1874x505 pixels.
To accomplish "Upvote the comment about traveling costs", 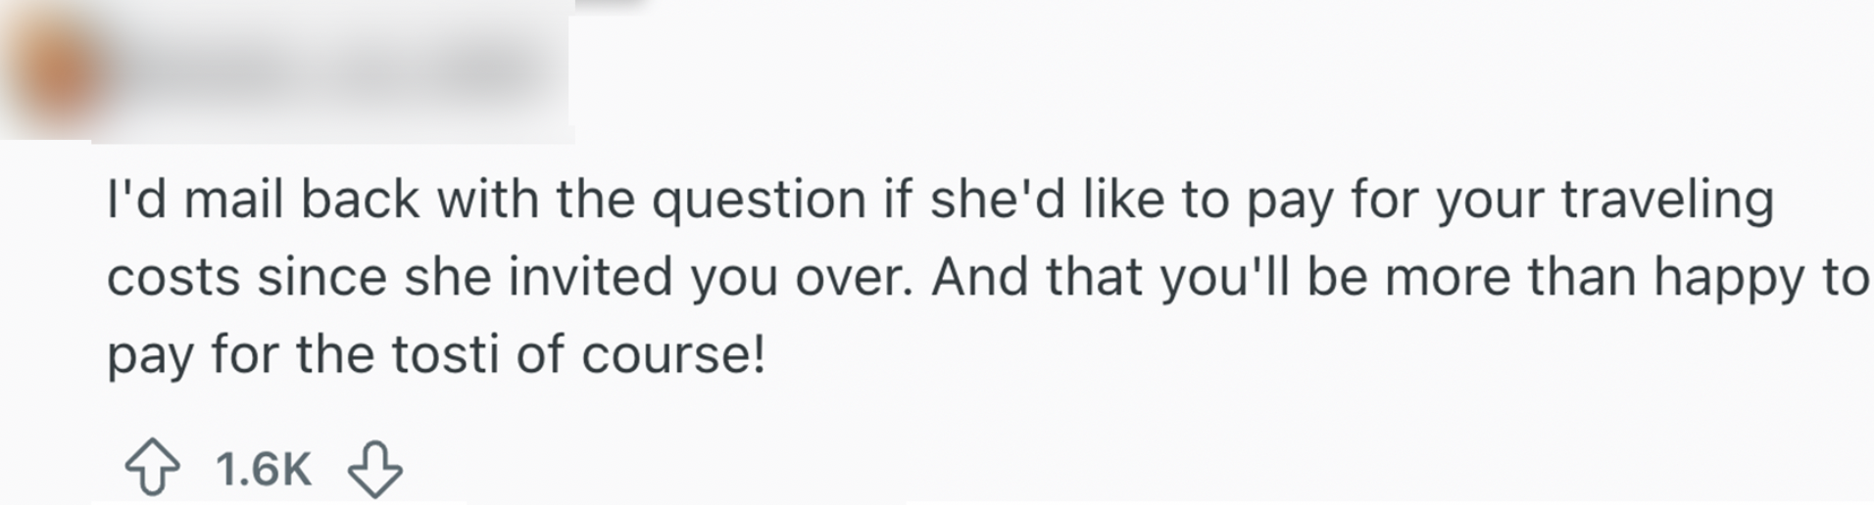I will tap(152, 469).
